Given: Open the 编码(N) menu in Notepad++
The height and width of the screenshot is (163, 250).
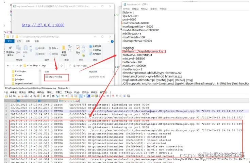Looking at the screenshot, I should [41, 92].
